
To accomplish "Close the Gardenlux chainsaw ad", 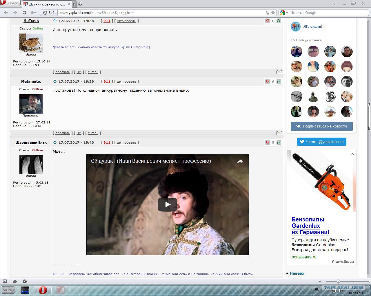I will 352,154.
